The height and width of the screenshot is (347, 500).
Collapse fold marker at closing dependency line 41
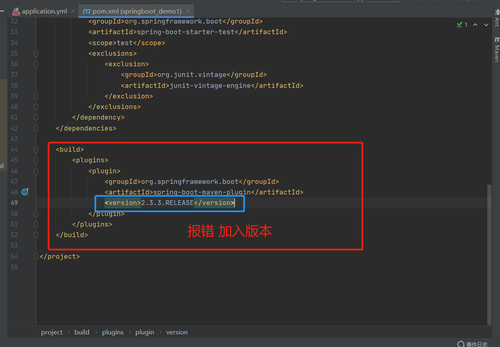point(36,118)
